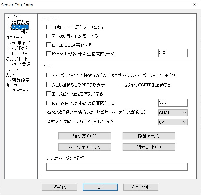This screenshot has height=195, width=201.
Task: Close the Server Edit Entry dialog
Action: 195,5
